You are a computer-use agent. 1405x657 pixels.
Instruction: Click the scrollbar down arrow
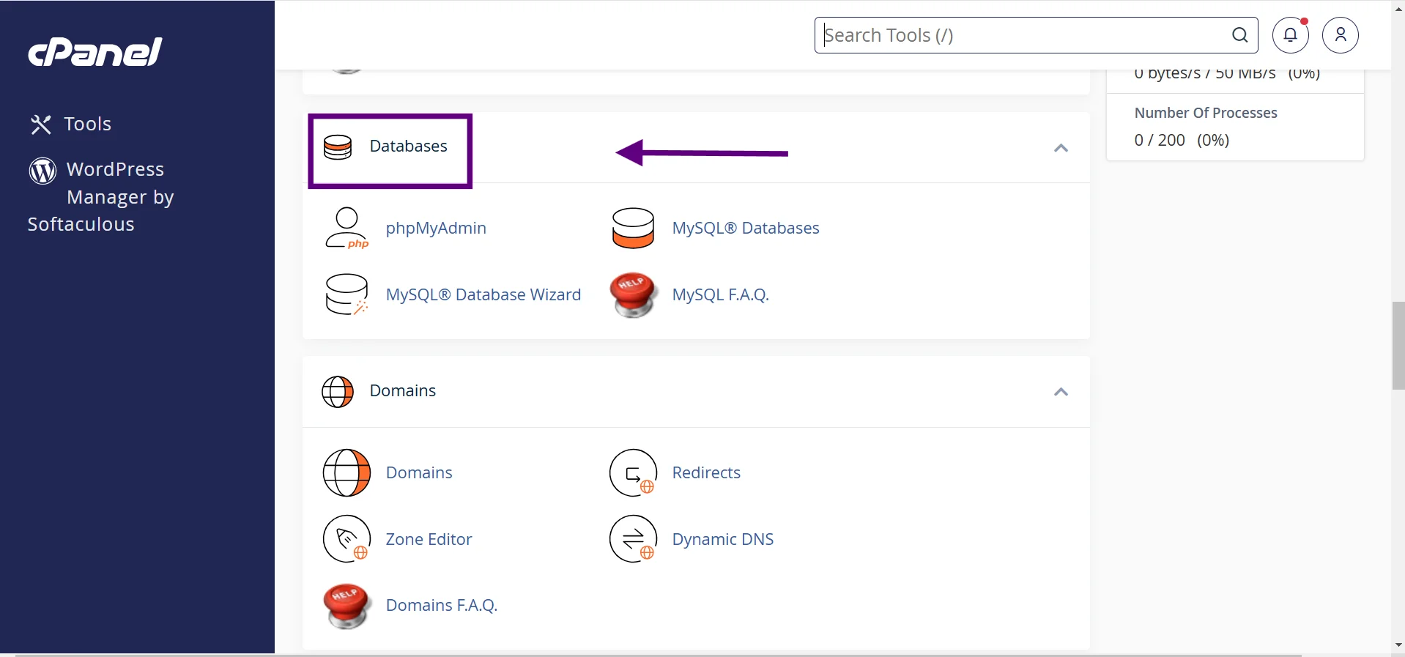click(x=1398, y=645)
